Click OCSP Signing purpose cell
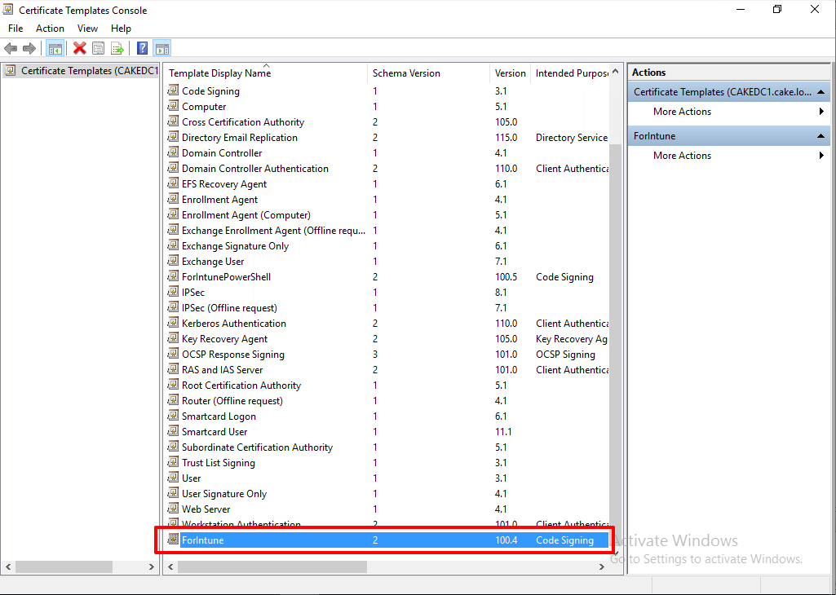The height and width of the screenshot is (595, 836). pos(565,355)
